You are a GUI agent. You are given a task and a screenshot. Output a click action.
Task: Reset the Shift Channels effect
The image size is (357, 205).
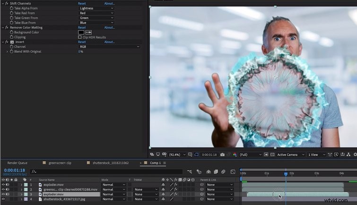[82, 3]
